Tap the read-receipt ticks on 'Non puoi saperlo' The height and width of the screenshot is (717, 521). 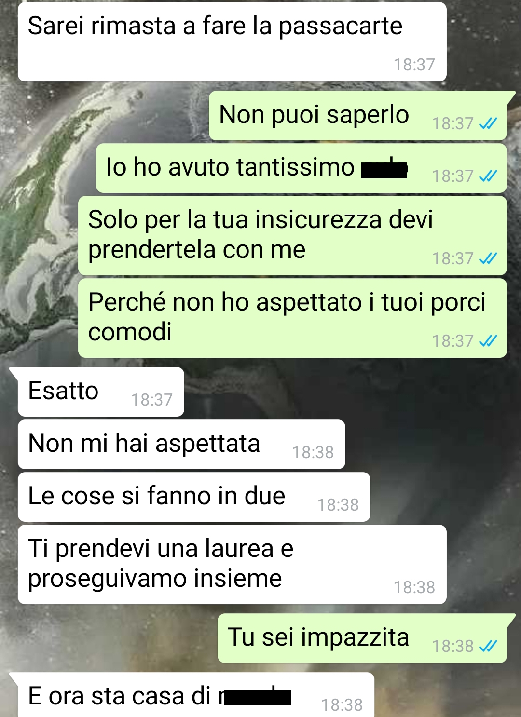click(x=488, y=124)
